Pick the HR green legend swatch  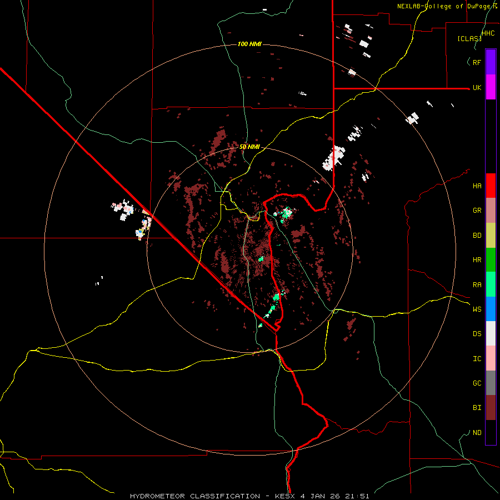[491, 260]
